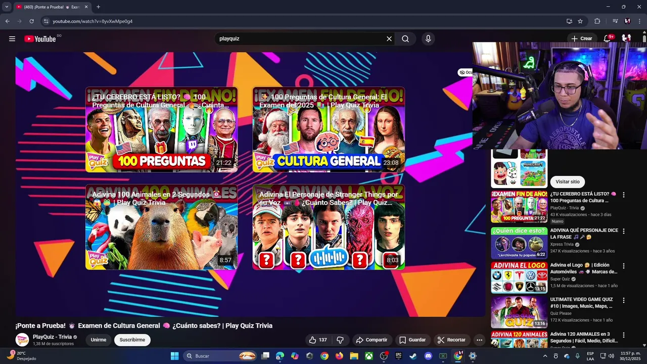
Task: Open options for ADIVINA QUÉ PERSONAJE sidebar video
Action: (624, 231)
